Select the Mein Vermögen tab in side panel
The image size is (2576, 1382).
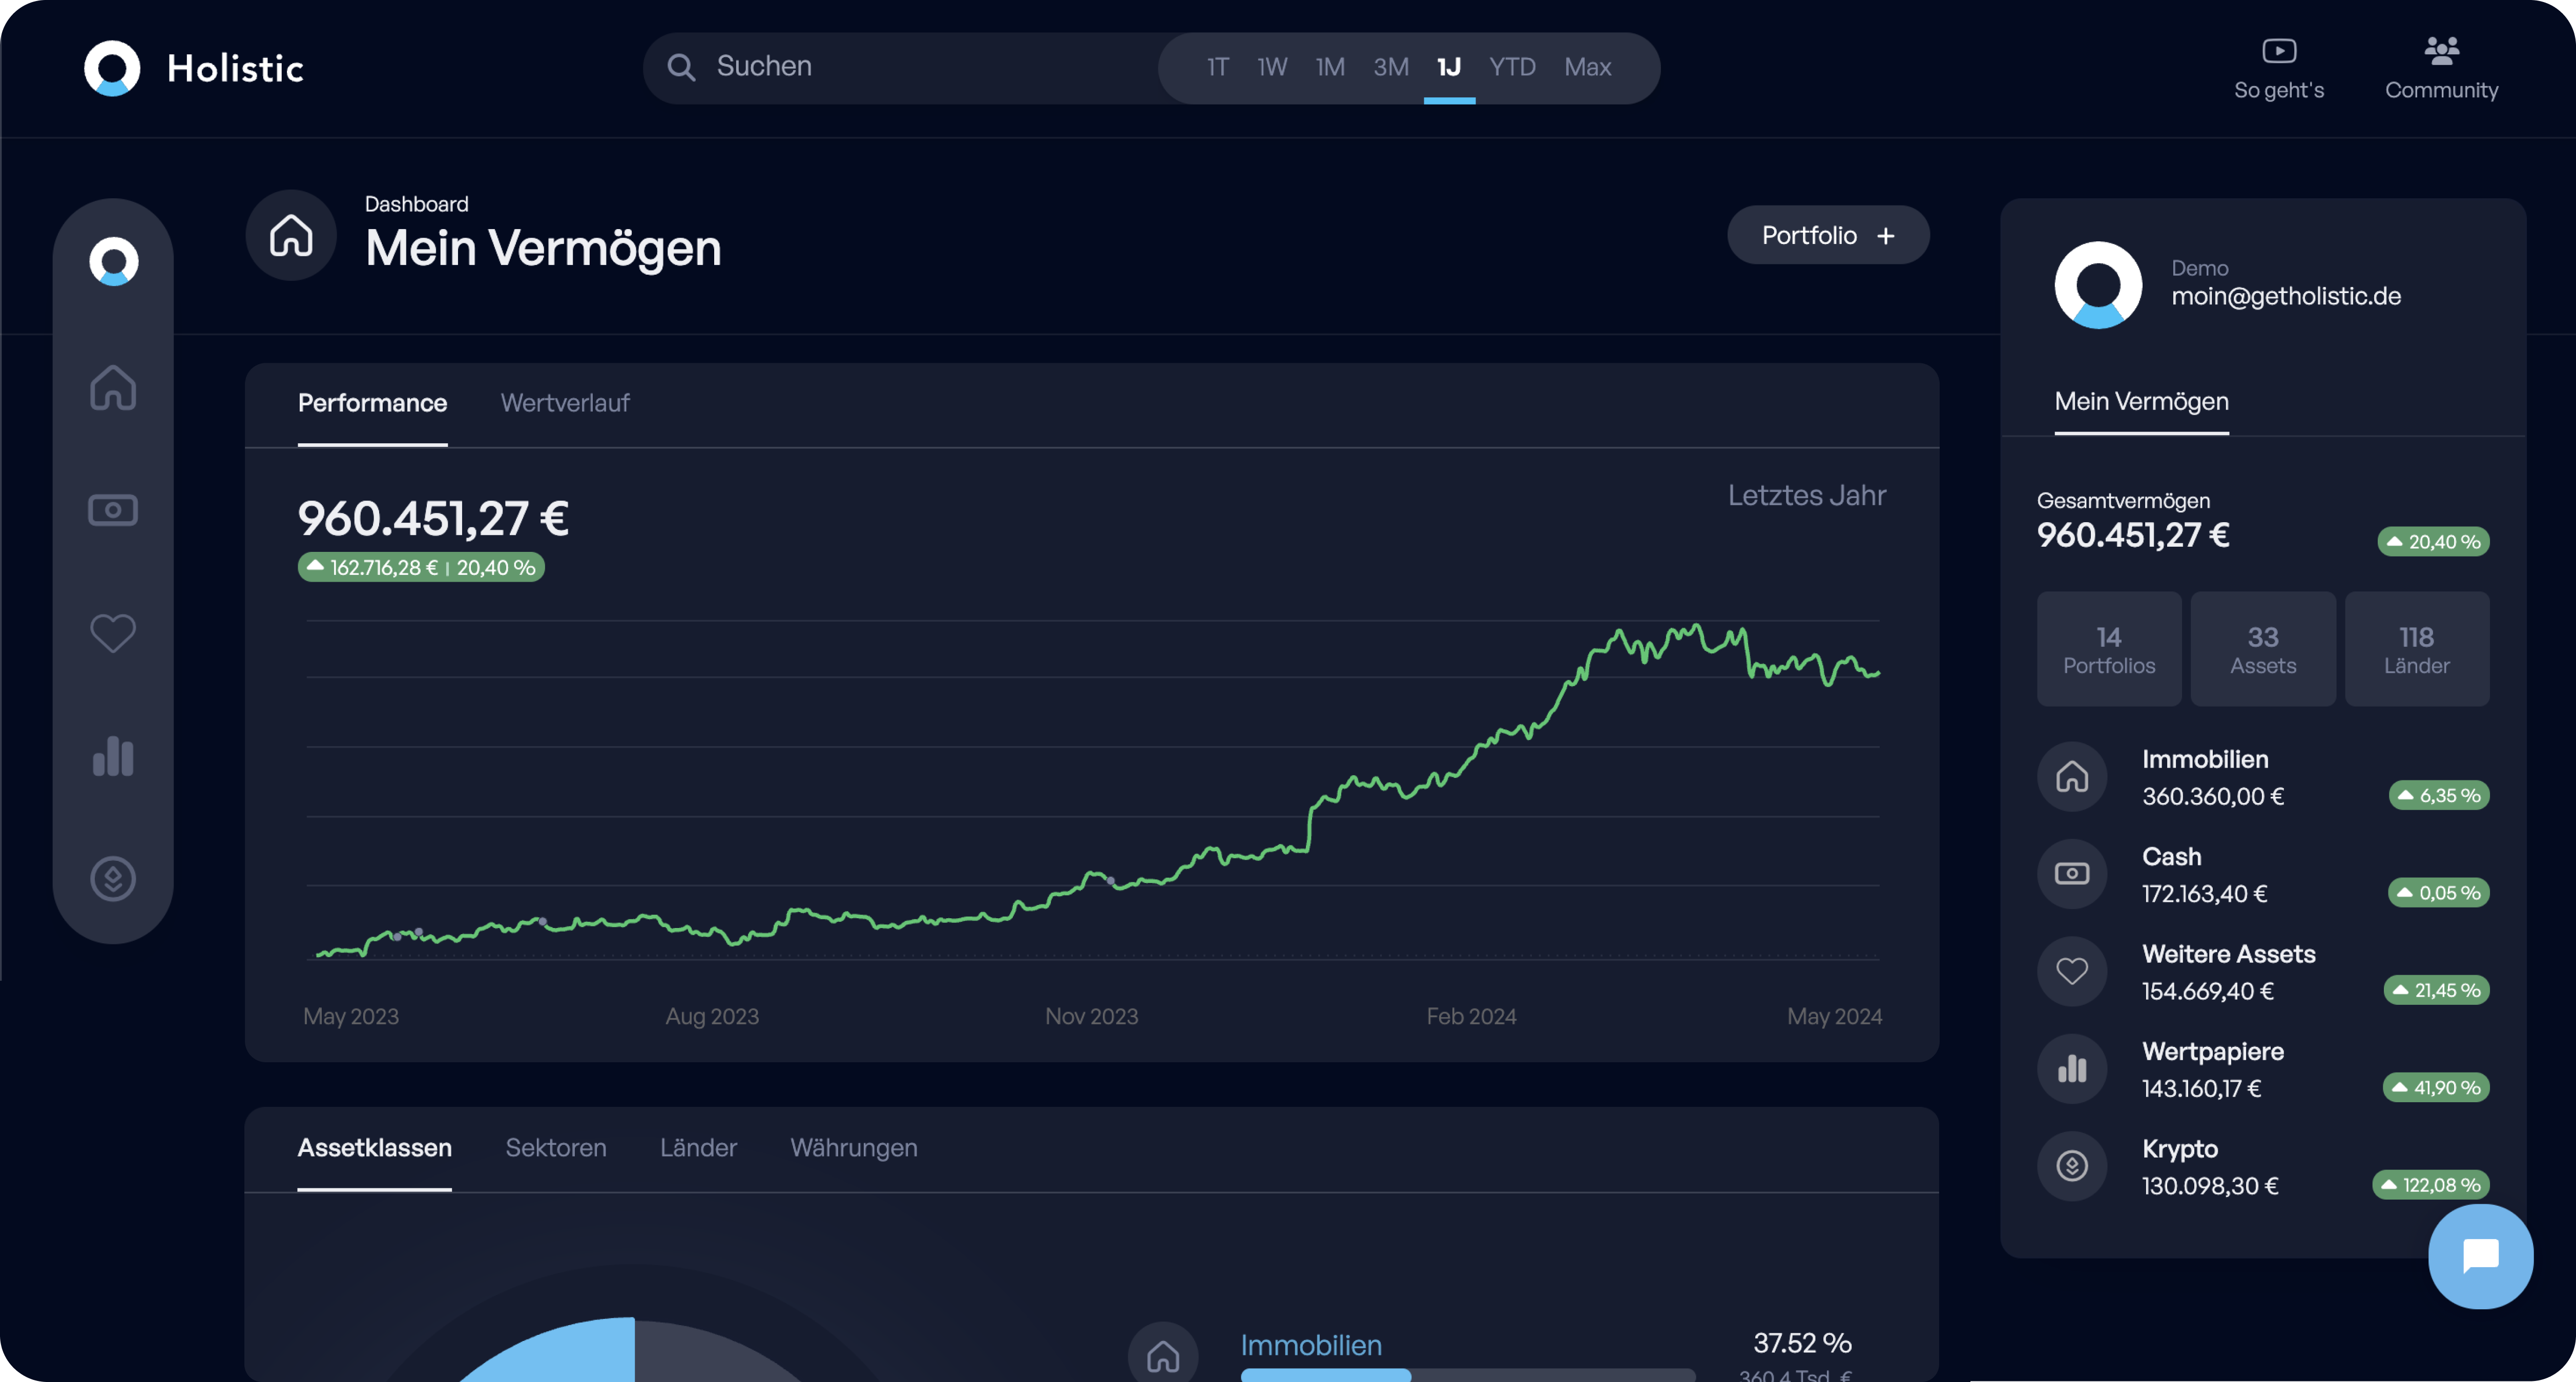[x=2141, y=401]
